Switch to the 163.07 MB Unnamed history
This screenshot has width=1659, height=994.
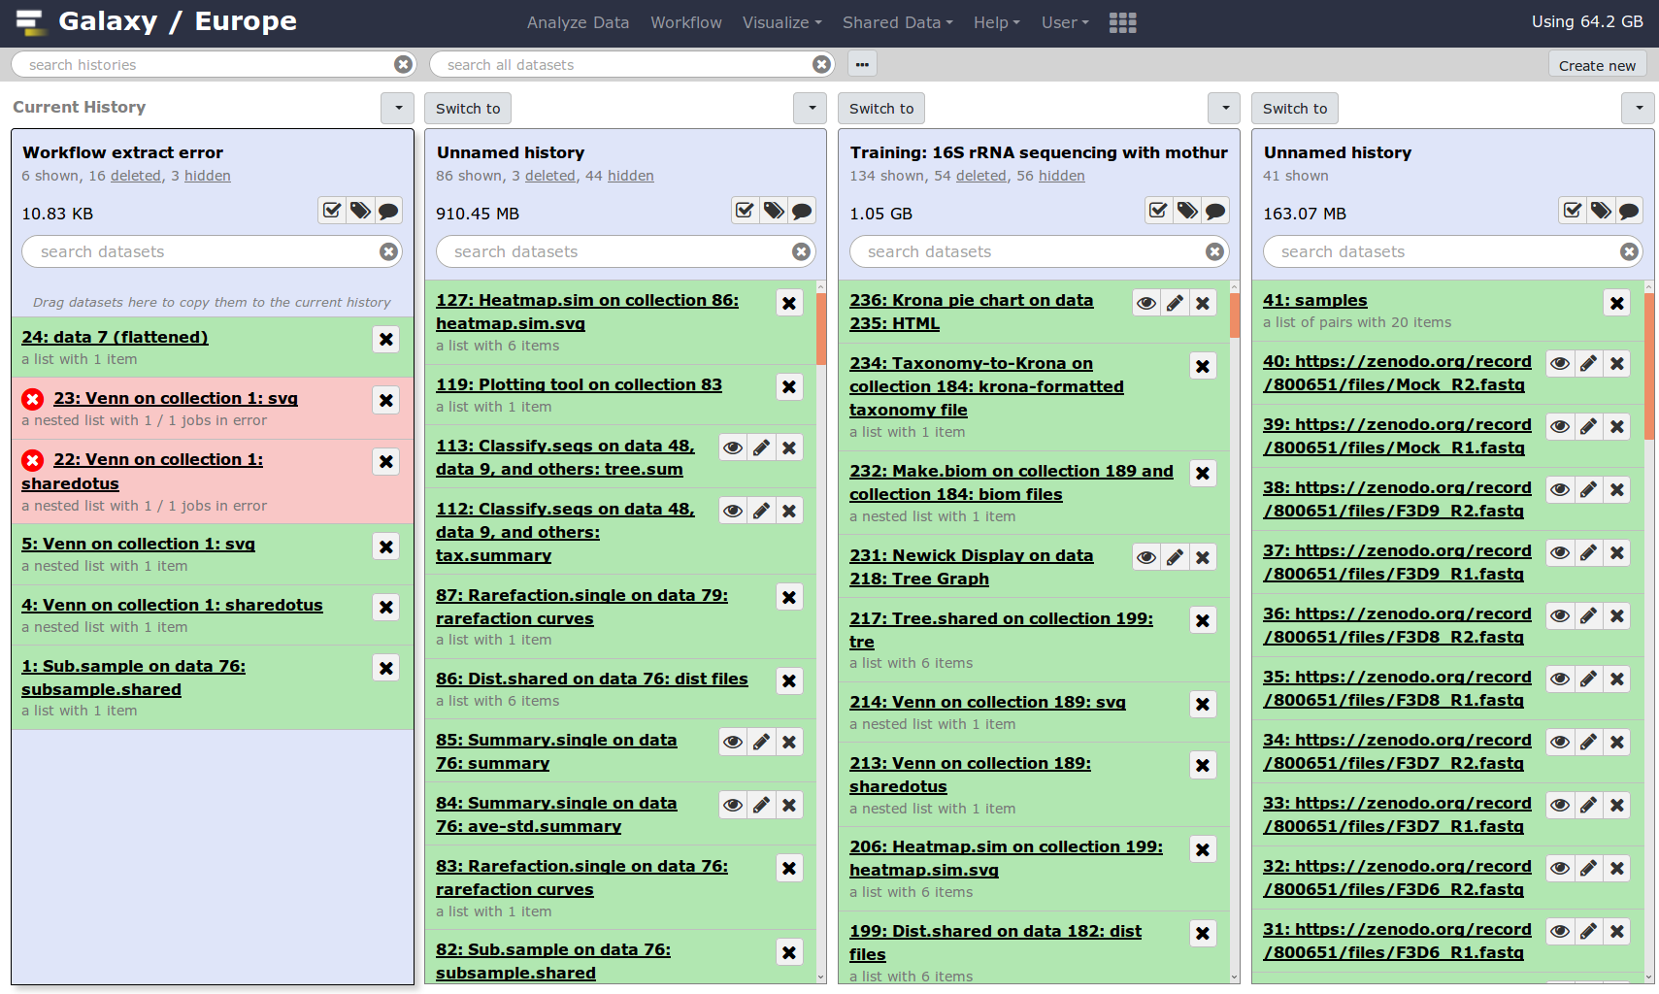(x=1295, y=108)
